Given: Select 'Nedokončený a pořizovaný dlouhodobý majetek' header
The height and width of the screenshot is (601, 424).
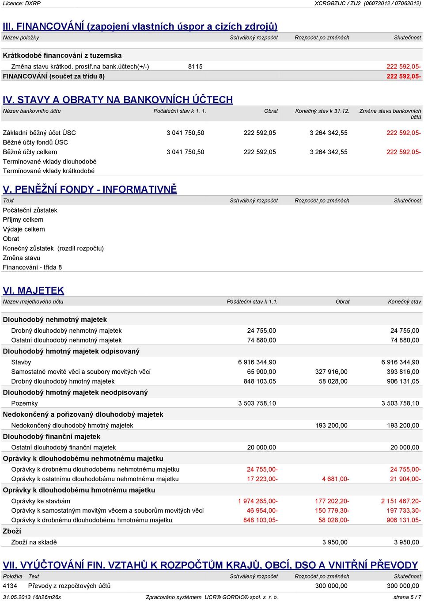Looking at the screenshot, I should pyautogui.click(x=83, y=415).
